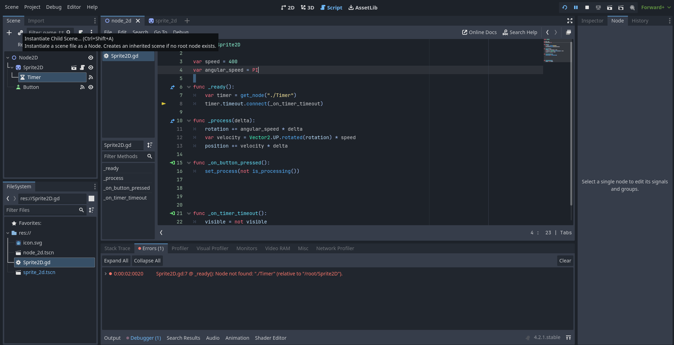Open the Stack Trace tab
674x345 pixels.
pyautogui.click(x=117, y=248)
